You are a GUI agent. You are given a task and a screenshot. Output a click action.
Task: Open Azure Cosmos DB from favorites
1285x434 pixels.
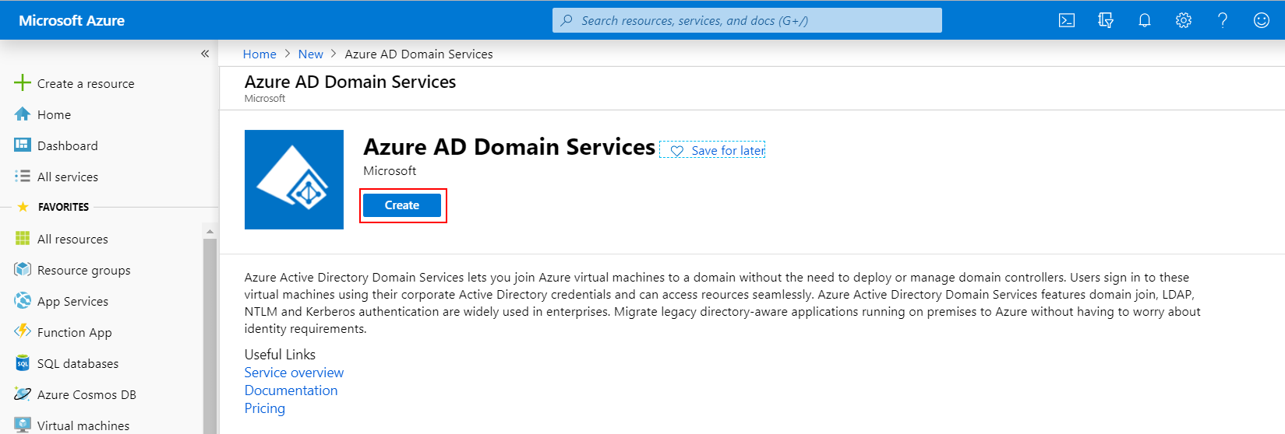(x=86, y=394)
